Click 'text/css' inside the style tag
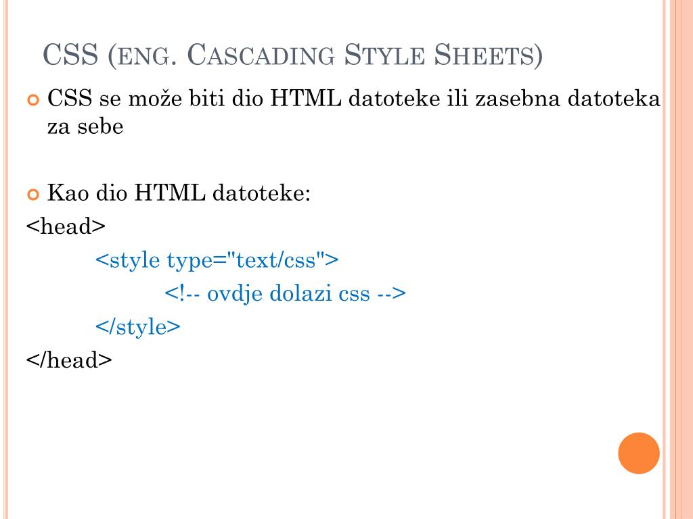The height and width of the screenshot is (519, 693). point(276,260)
